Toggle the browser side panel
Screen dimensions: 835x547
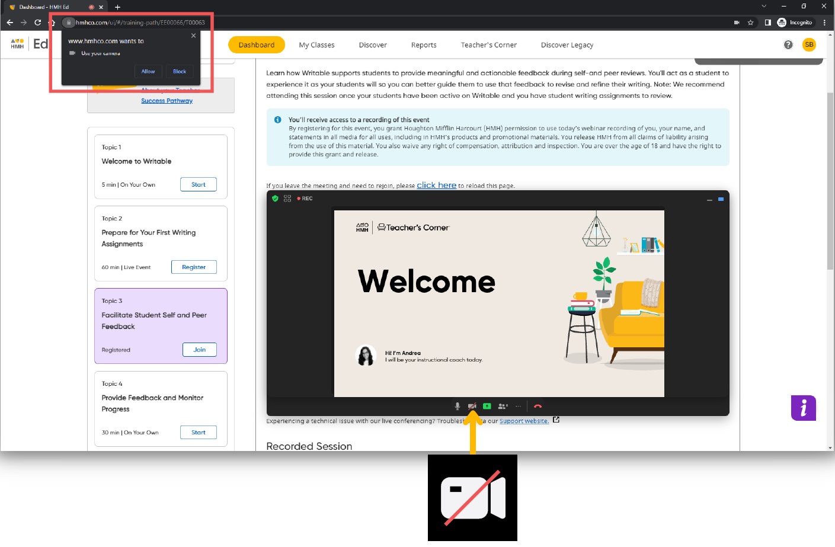click(767, 23)
